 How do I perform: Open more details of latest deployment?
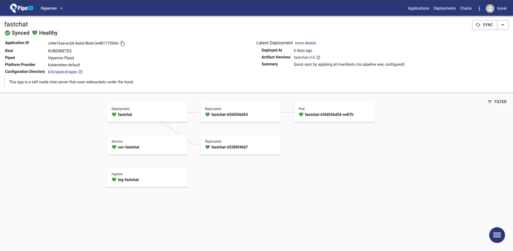pyautogui.click(x=305, y=43)
